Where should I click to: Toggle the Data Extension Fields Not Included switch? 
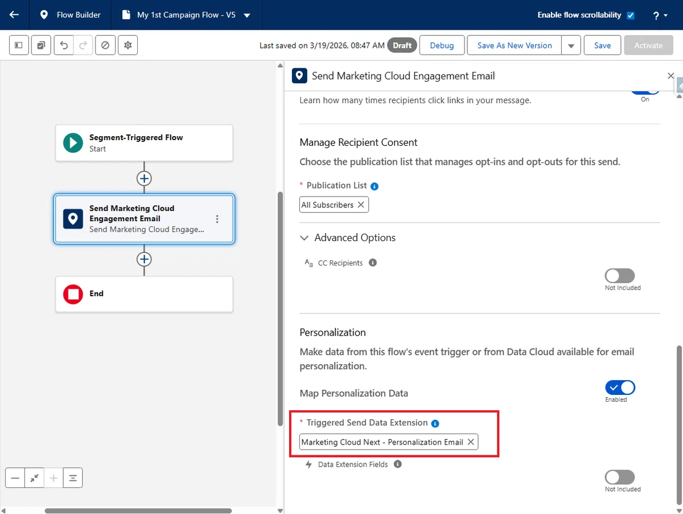coord(620,477)
